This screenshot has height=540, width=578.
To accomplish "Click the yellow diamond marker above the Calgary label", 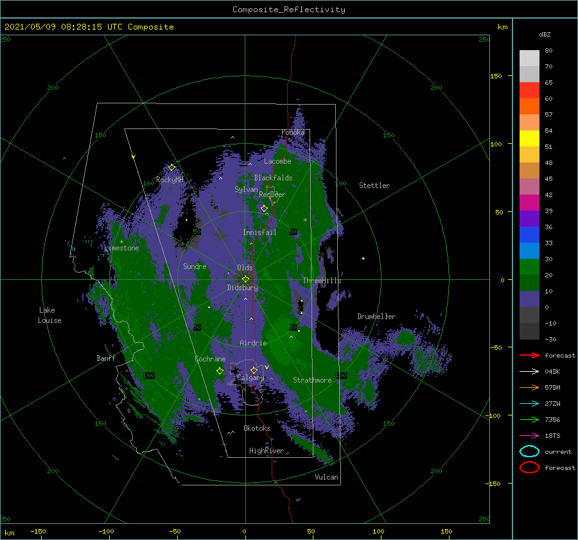I will 254,370.
